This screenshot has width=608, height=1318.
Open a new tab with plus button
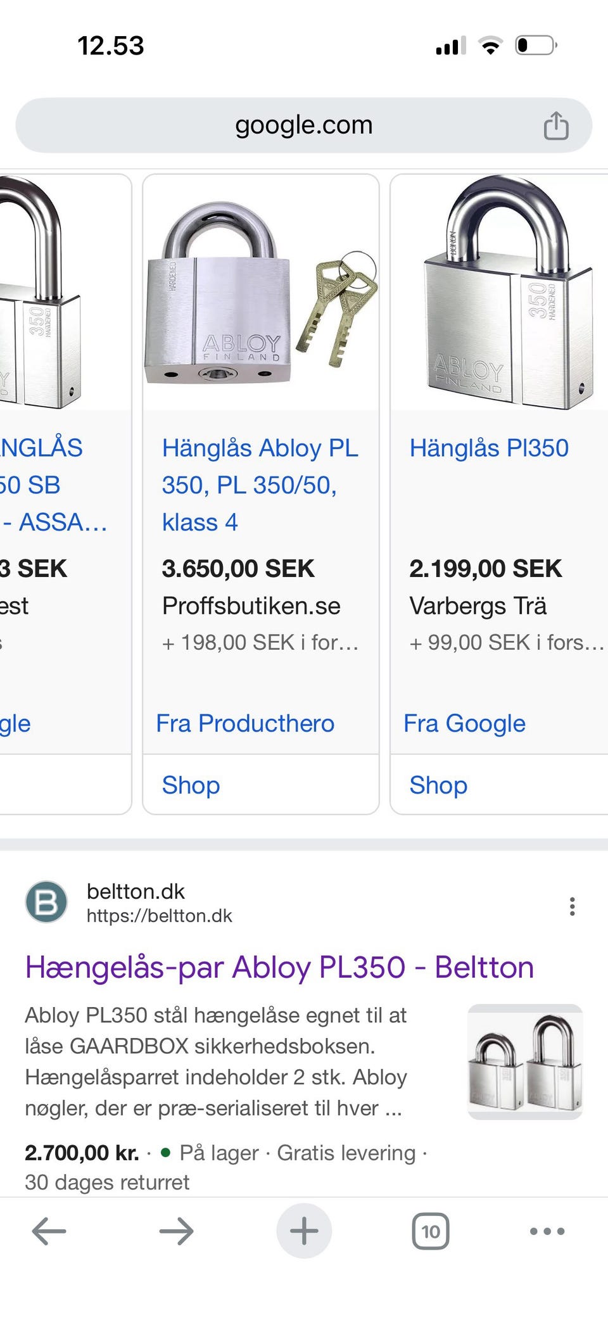(x=304, y=1231)
